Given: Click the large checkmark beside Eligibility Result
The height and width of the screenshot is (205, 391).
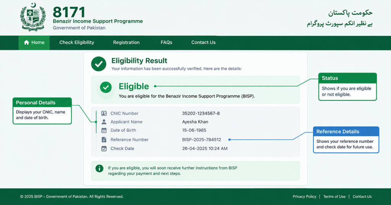Looking at the screenshot, I should pos(99,64).
